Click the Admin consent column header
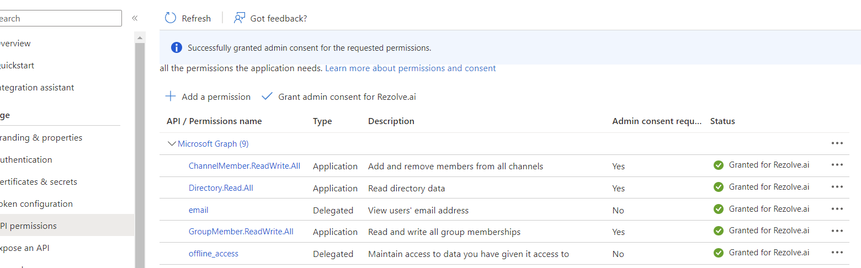 pos(657,121)
